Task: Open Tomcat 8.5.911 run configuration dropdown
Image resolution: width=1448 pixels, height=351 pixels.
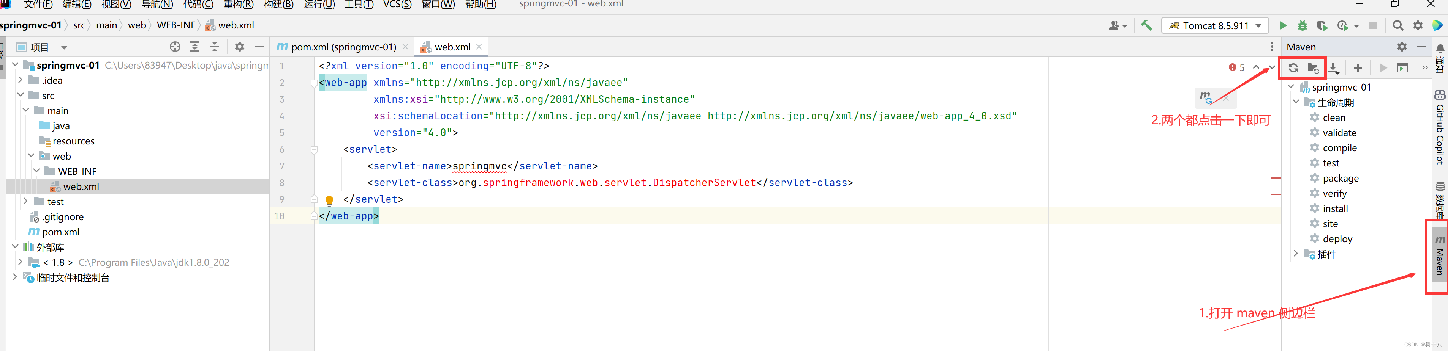Action: pyautogui.click(x=1215, y=25)
